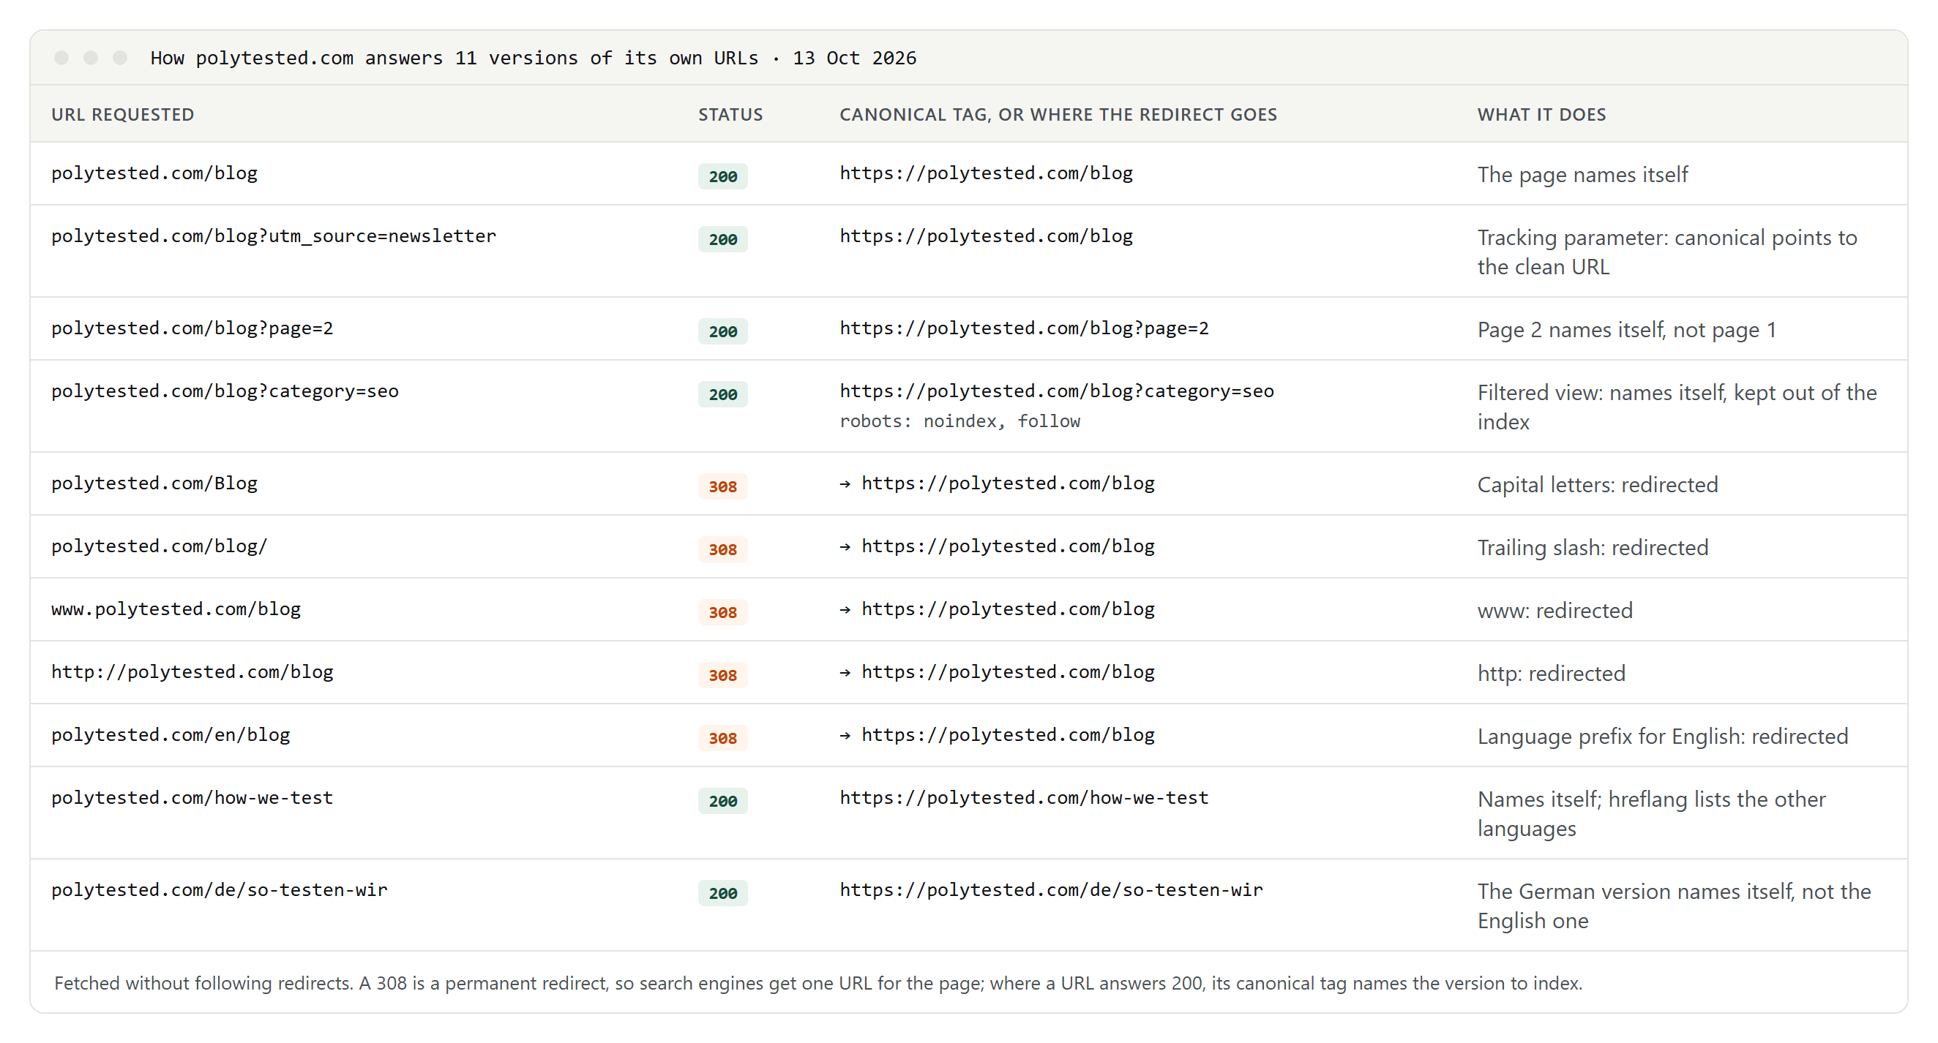Click the polytested.com/blog?page=2 requested URL

point(192,328)
